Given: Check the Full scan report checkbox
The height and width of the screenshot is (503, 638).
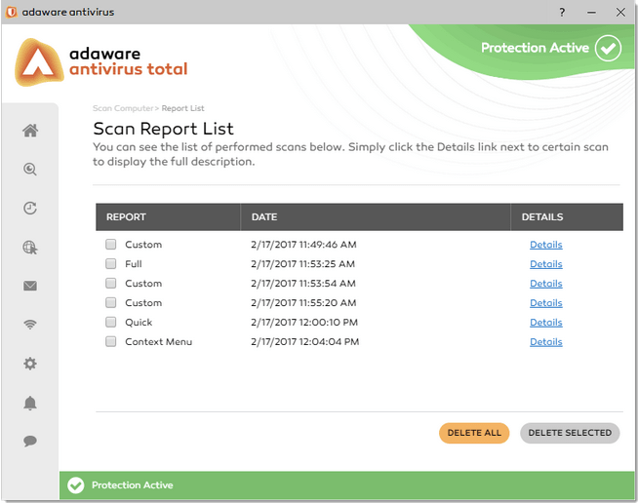Looking at the screenshot, I should click(110, 263).
